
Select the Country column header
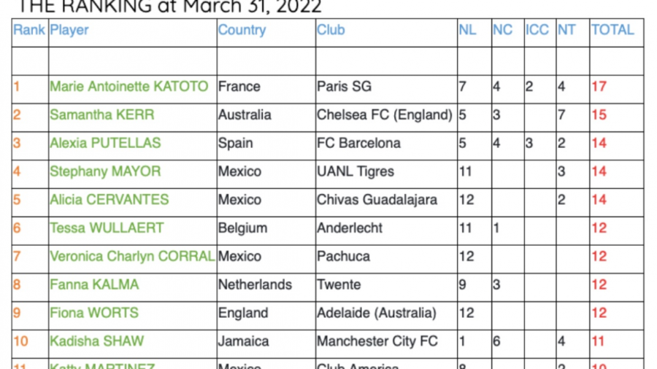point(242,30)
